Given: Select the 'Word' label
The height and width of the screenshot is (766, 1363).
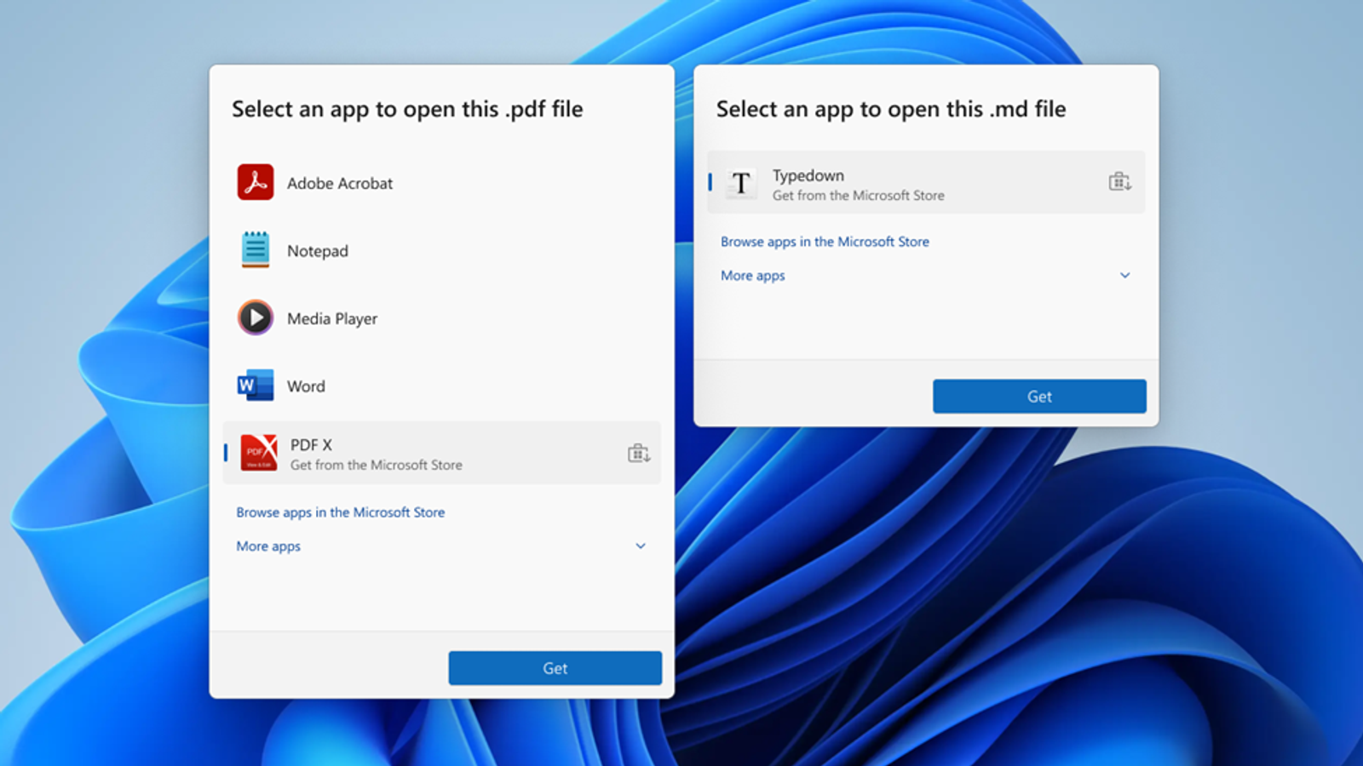Looking at the screenshot, I should point(306,386).
